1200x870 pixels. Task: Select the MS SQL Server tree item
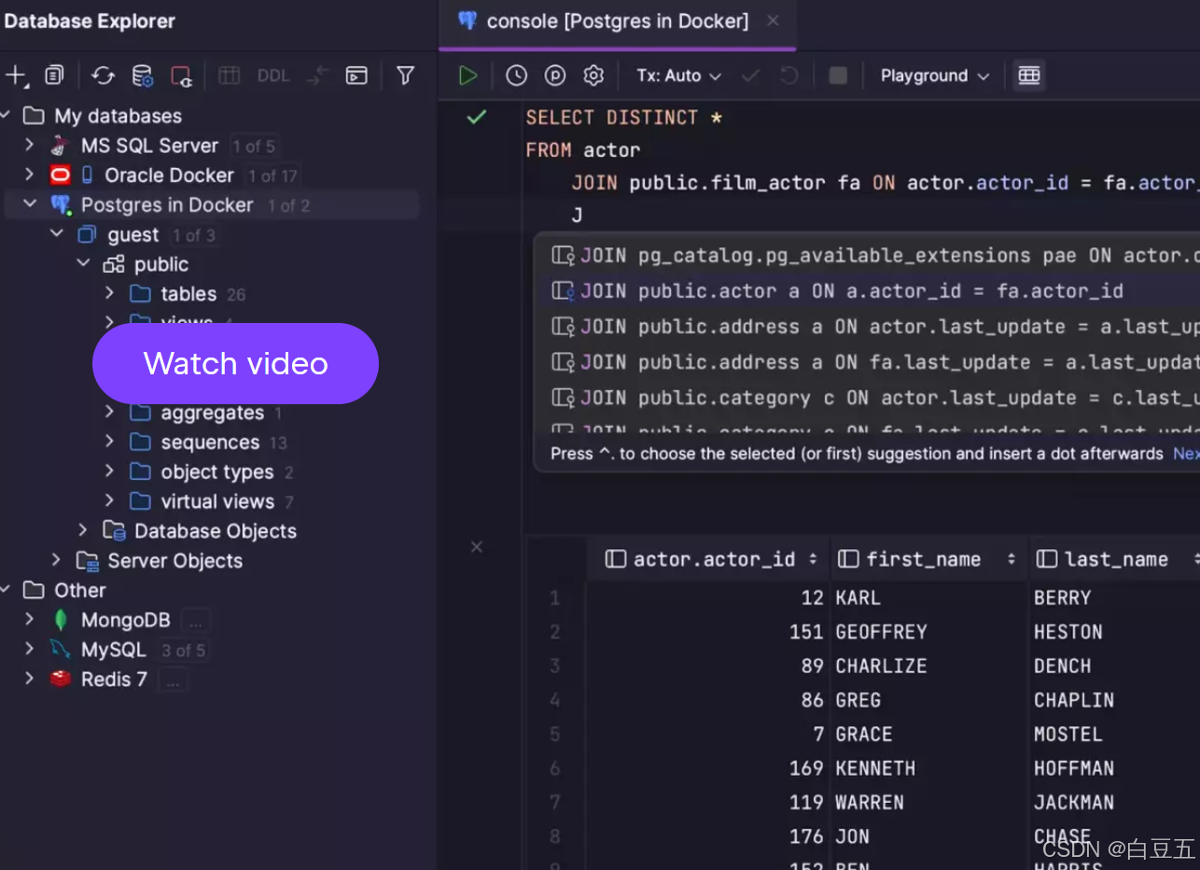pos(149,146)
